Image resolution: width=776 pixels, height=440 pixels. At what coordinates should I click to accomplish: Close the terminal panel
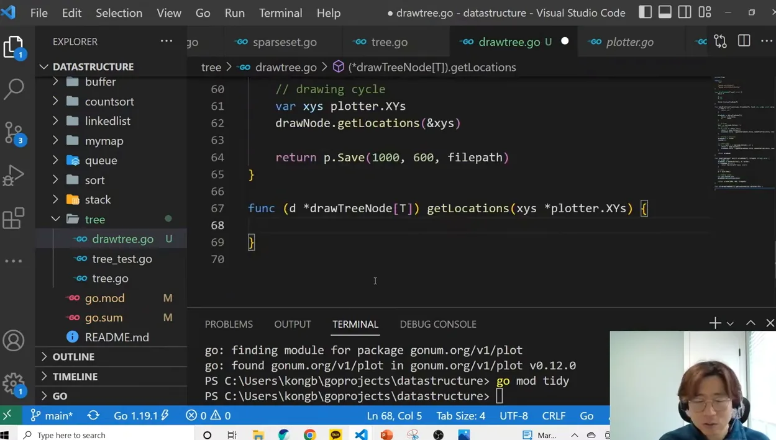770,323
